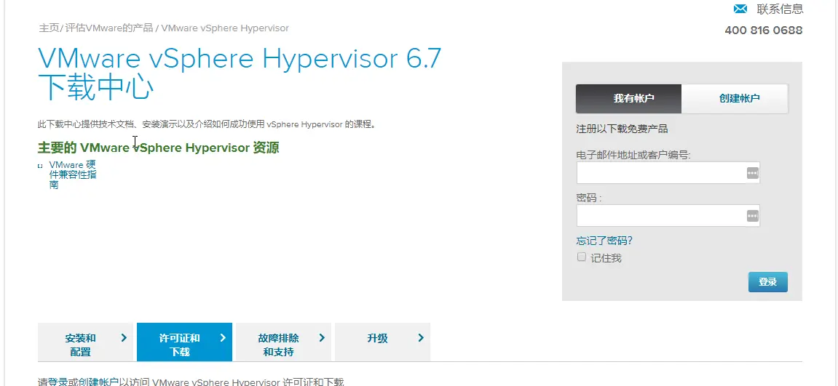Expand the 许可证和下载 chevron arrow
The width and height of the screenshot is (838, 386).
tap(223, 337)
